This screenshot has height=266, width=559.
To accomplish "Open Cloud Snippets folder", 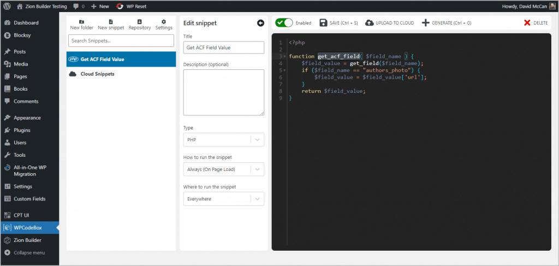I will [121, 74].
